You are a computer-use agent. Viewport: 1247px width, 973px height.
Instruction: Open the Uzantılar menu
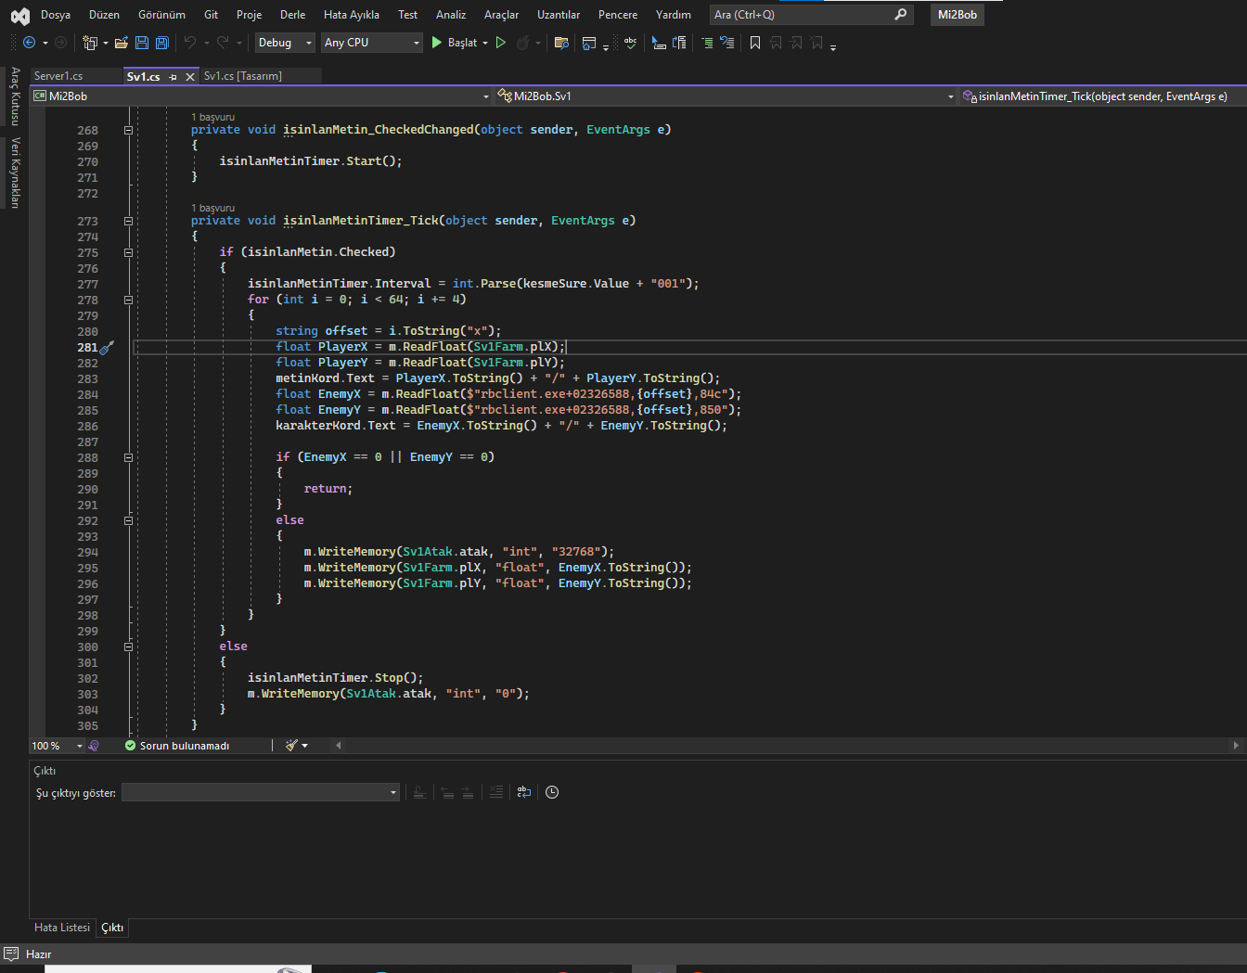tap(559, 15)
